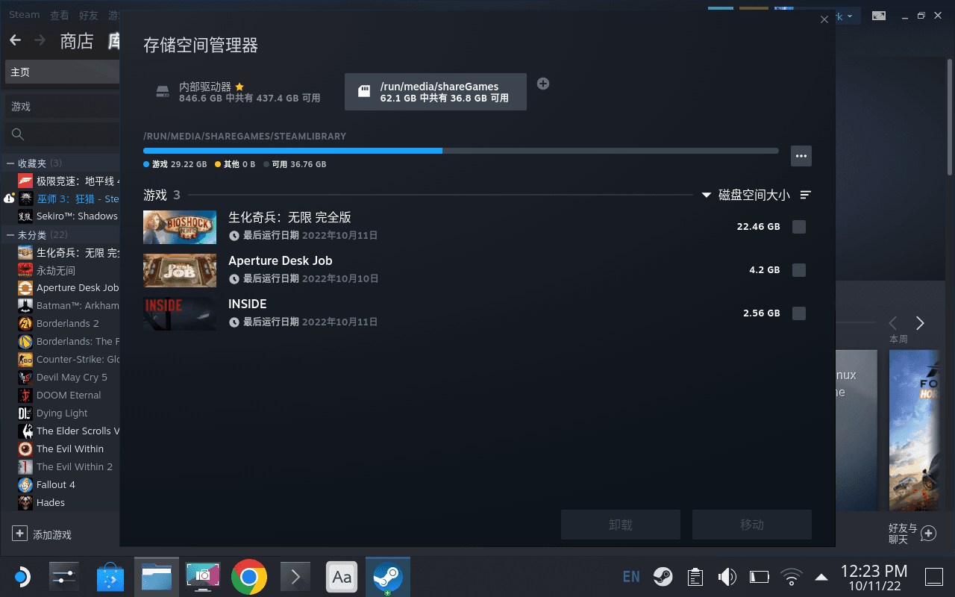Collapse the 收藏夹 category
The image size is (955, 597).
click(10, 163)
